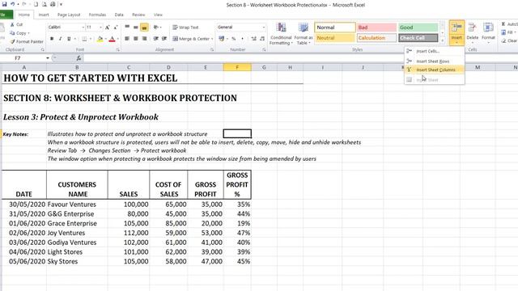Align text right in Alignment group
The height and width of the screenshot is (291, 518).
point(144,39)
